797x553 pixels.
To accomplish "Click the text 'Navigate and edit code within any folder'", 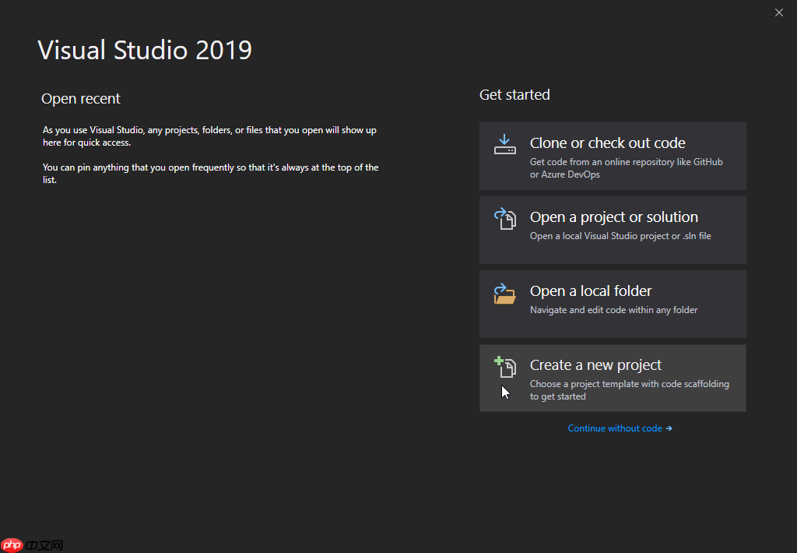I will click(x=613, y=310).
